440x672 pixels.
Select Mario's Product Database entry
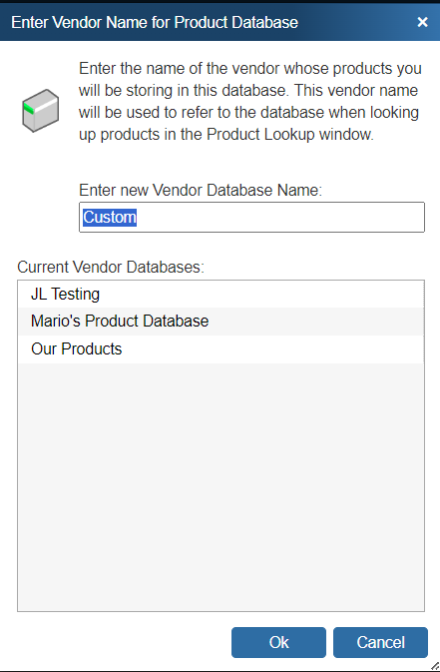pos(221,322)
